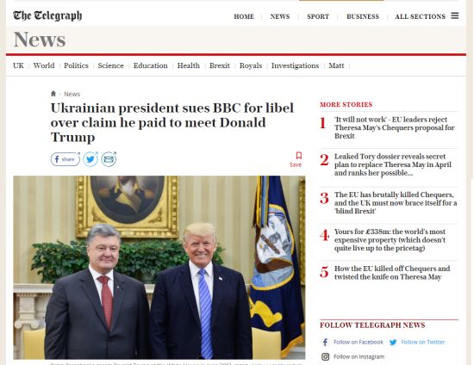Share article via Facebook share button

click(x=65, y=159)
